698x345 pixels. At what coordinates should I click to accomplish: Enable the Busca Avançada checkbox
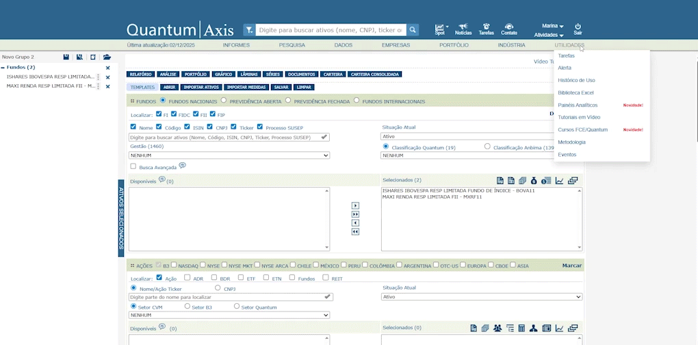tap(133, 166)
